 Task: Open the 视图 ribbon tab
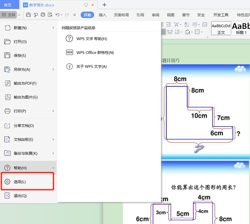[x=171, y=15]
